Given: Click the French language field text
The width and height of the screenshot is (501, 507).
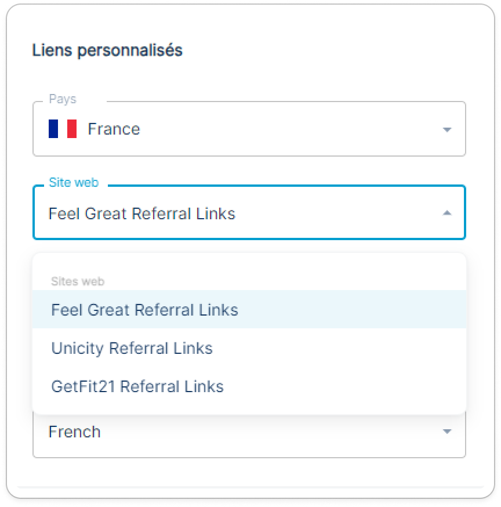Looking at the screenshot, I should point(74,432).
